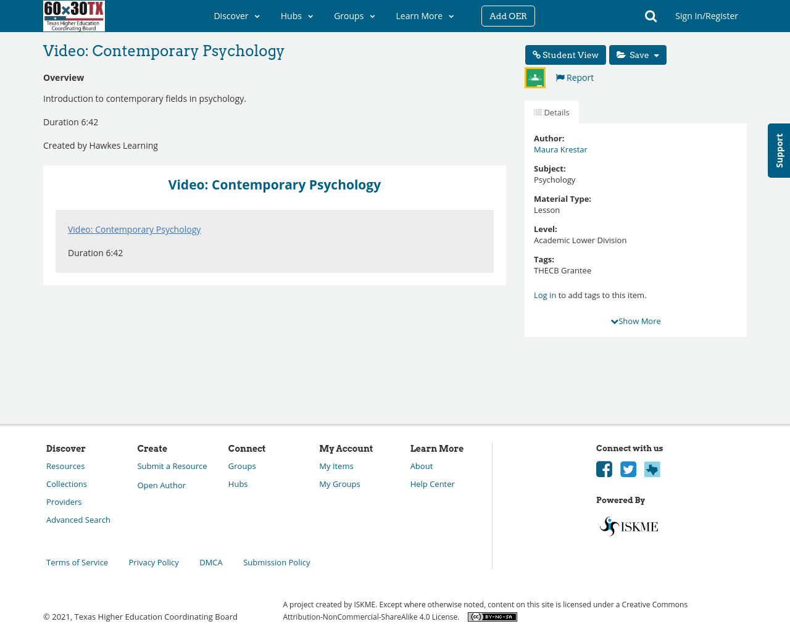Report this resource with flag link
Viewport: 790px width, 632px height.
[x=575, y=78]
